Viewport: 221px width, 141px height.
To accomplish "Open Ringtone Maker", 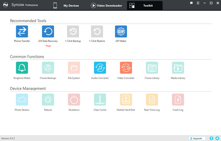I will coord(22,68).
